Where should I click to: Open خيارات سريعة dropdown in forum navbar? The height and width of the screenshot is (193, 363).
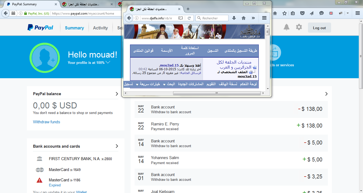point(148,84)
